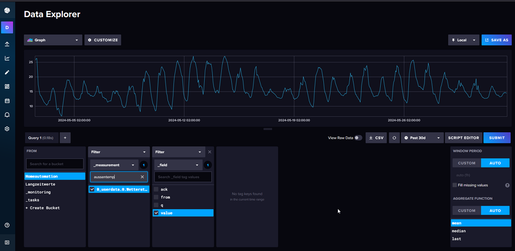Click the Submit button
515x251 pixels.
(x=496, y=138)
